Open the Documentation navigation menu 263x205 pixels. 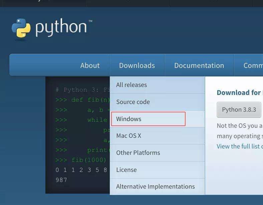(x=199, y=66)
